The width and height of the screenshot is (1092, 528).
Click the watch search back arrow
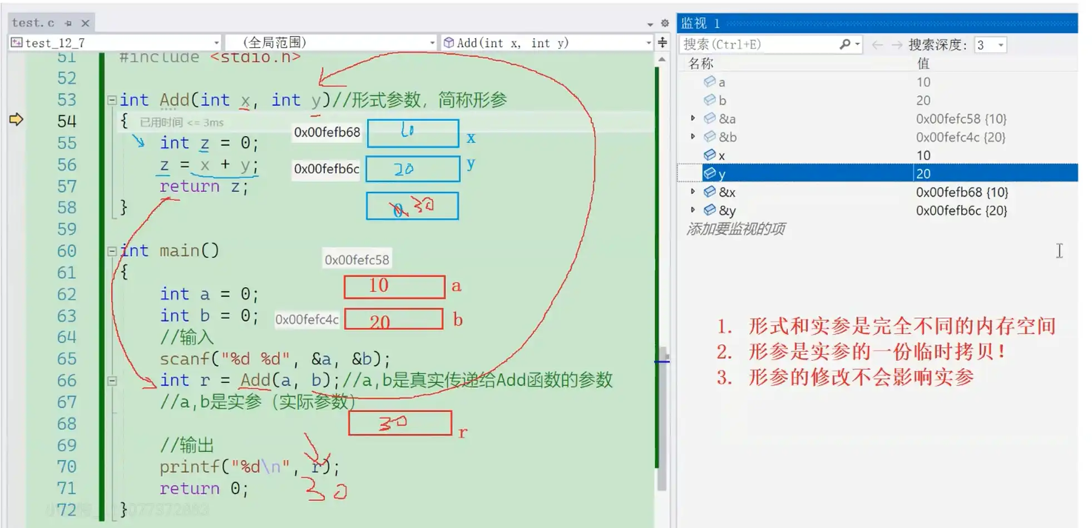877,44
